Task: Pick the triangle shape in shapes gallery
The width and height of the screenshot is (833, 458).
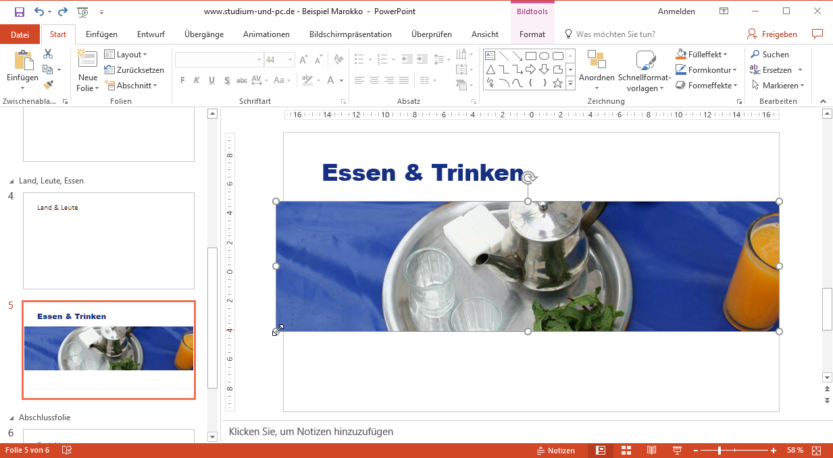Action: point(490,69)
